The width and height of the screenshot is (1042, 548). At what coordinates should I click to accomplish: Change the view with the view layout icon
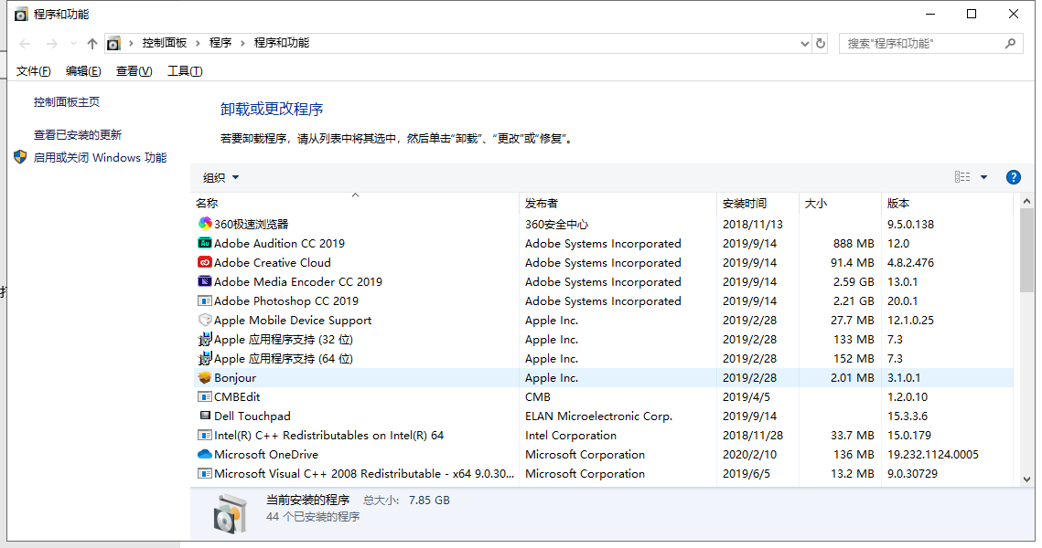click(962, 176)
